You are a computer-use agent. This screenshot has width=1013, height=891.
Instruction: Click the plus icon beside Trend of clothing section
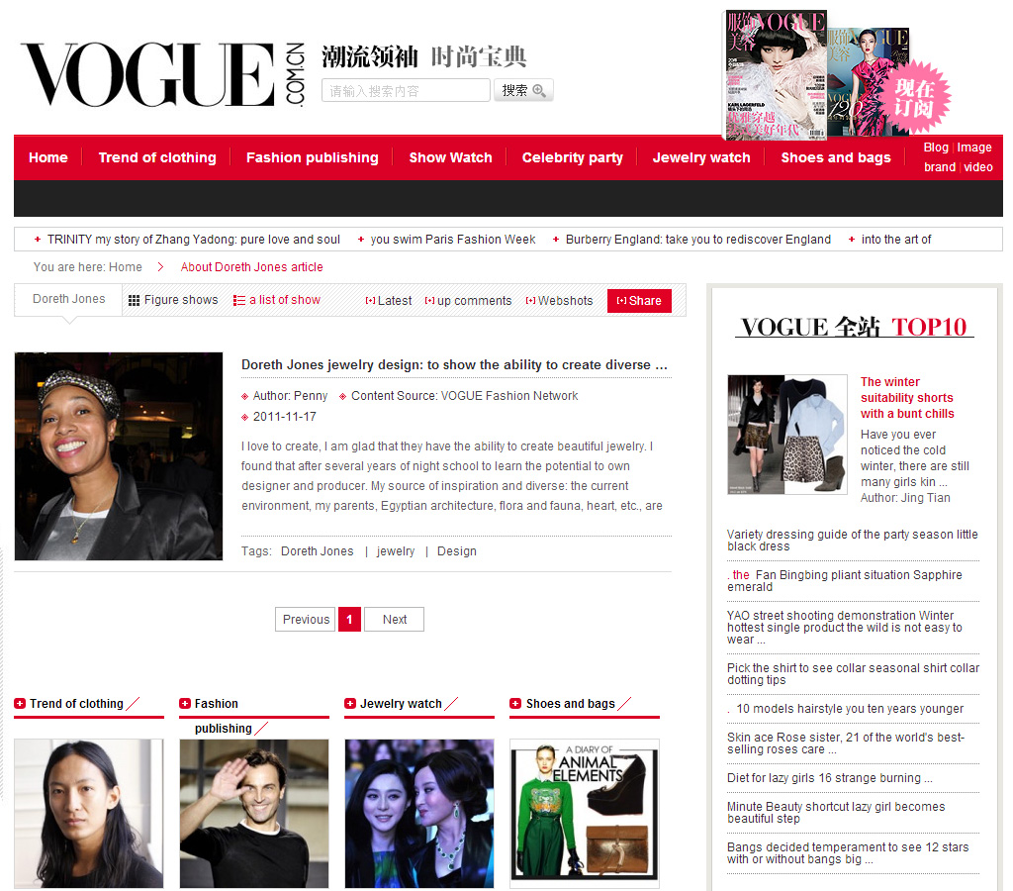[x=20, y=704]
